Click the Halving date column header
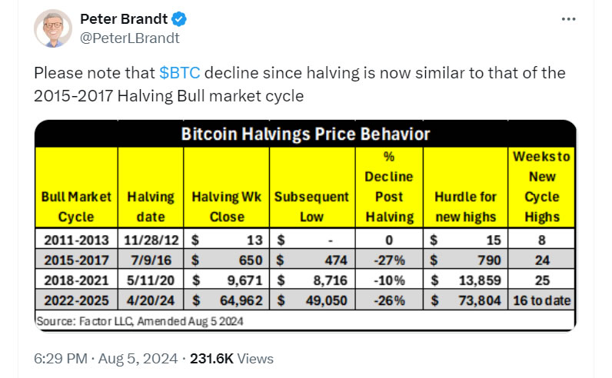Viewport: 612px width, 378px height. point(150,207)
